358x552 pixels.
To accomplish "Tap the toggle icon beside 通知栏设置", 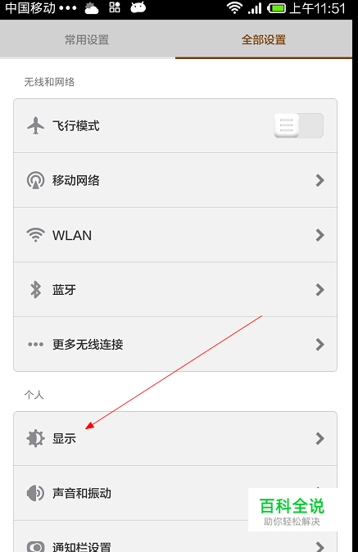I will 35,546.
